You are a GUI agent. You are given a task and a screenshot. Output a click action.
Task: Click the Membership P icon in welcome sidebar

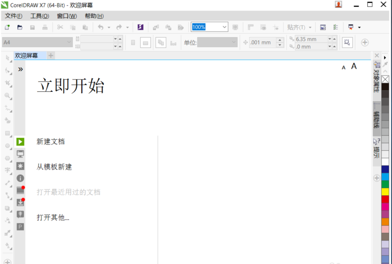[20, 227]
